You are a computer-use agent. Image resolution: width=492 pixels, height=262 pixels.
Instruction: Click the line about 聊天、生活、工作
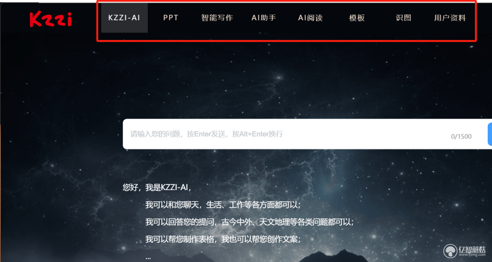point(223,205)
